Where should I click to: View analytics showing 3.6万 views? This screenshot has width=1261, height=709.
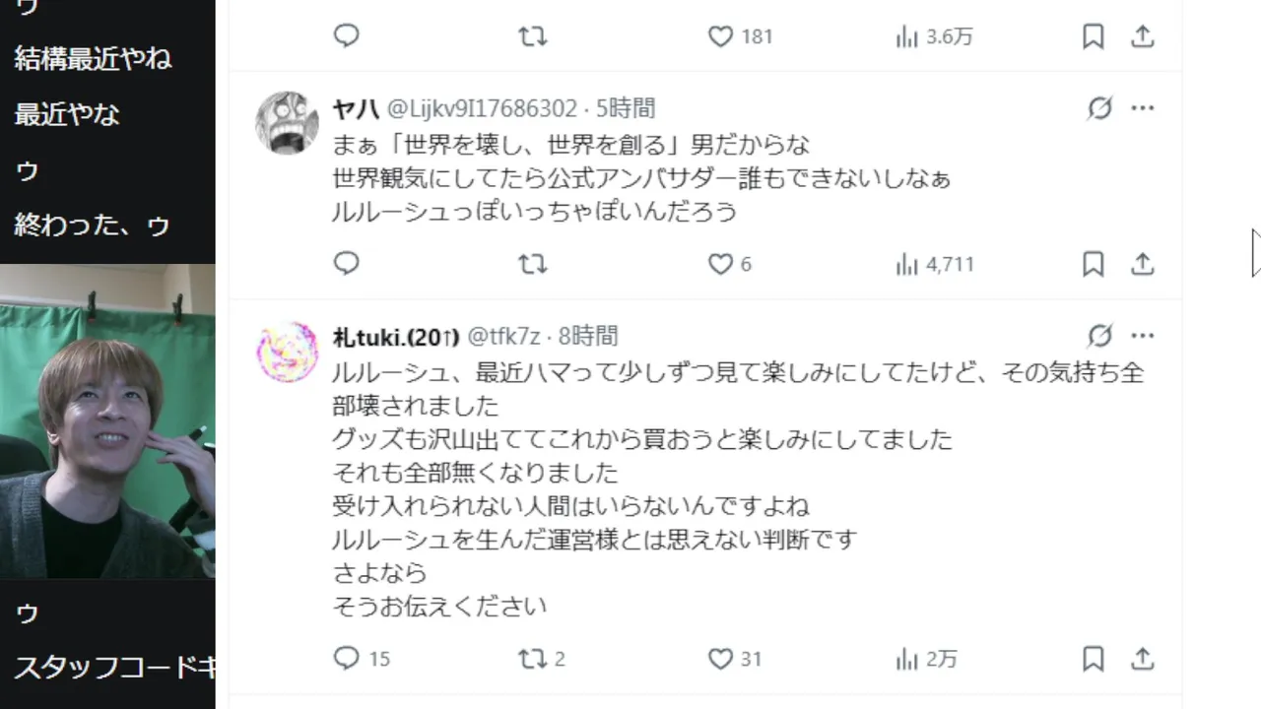coord(934,37)
